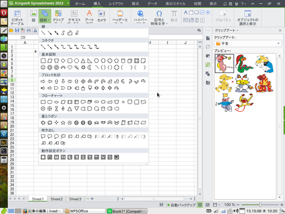Image resolution: width=285 pixels, height=214 pixels.
Task: Open the camera tool
Action: tap(102, 16)
